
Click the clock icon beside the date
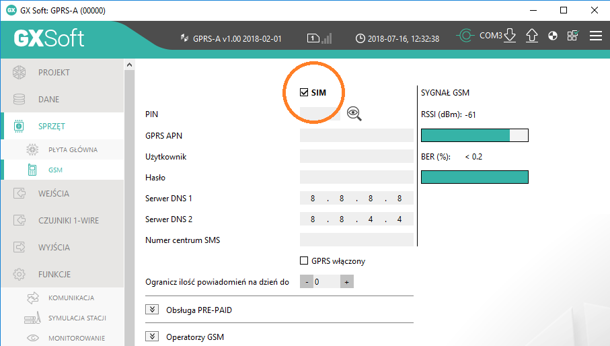pyautogui.click(x=360, y=38)
